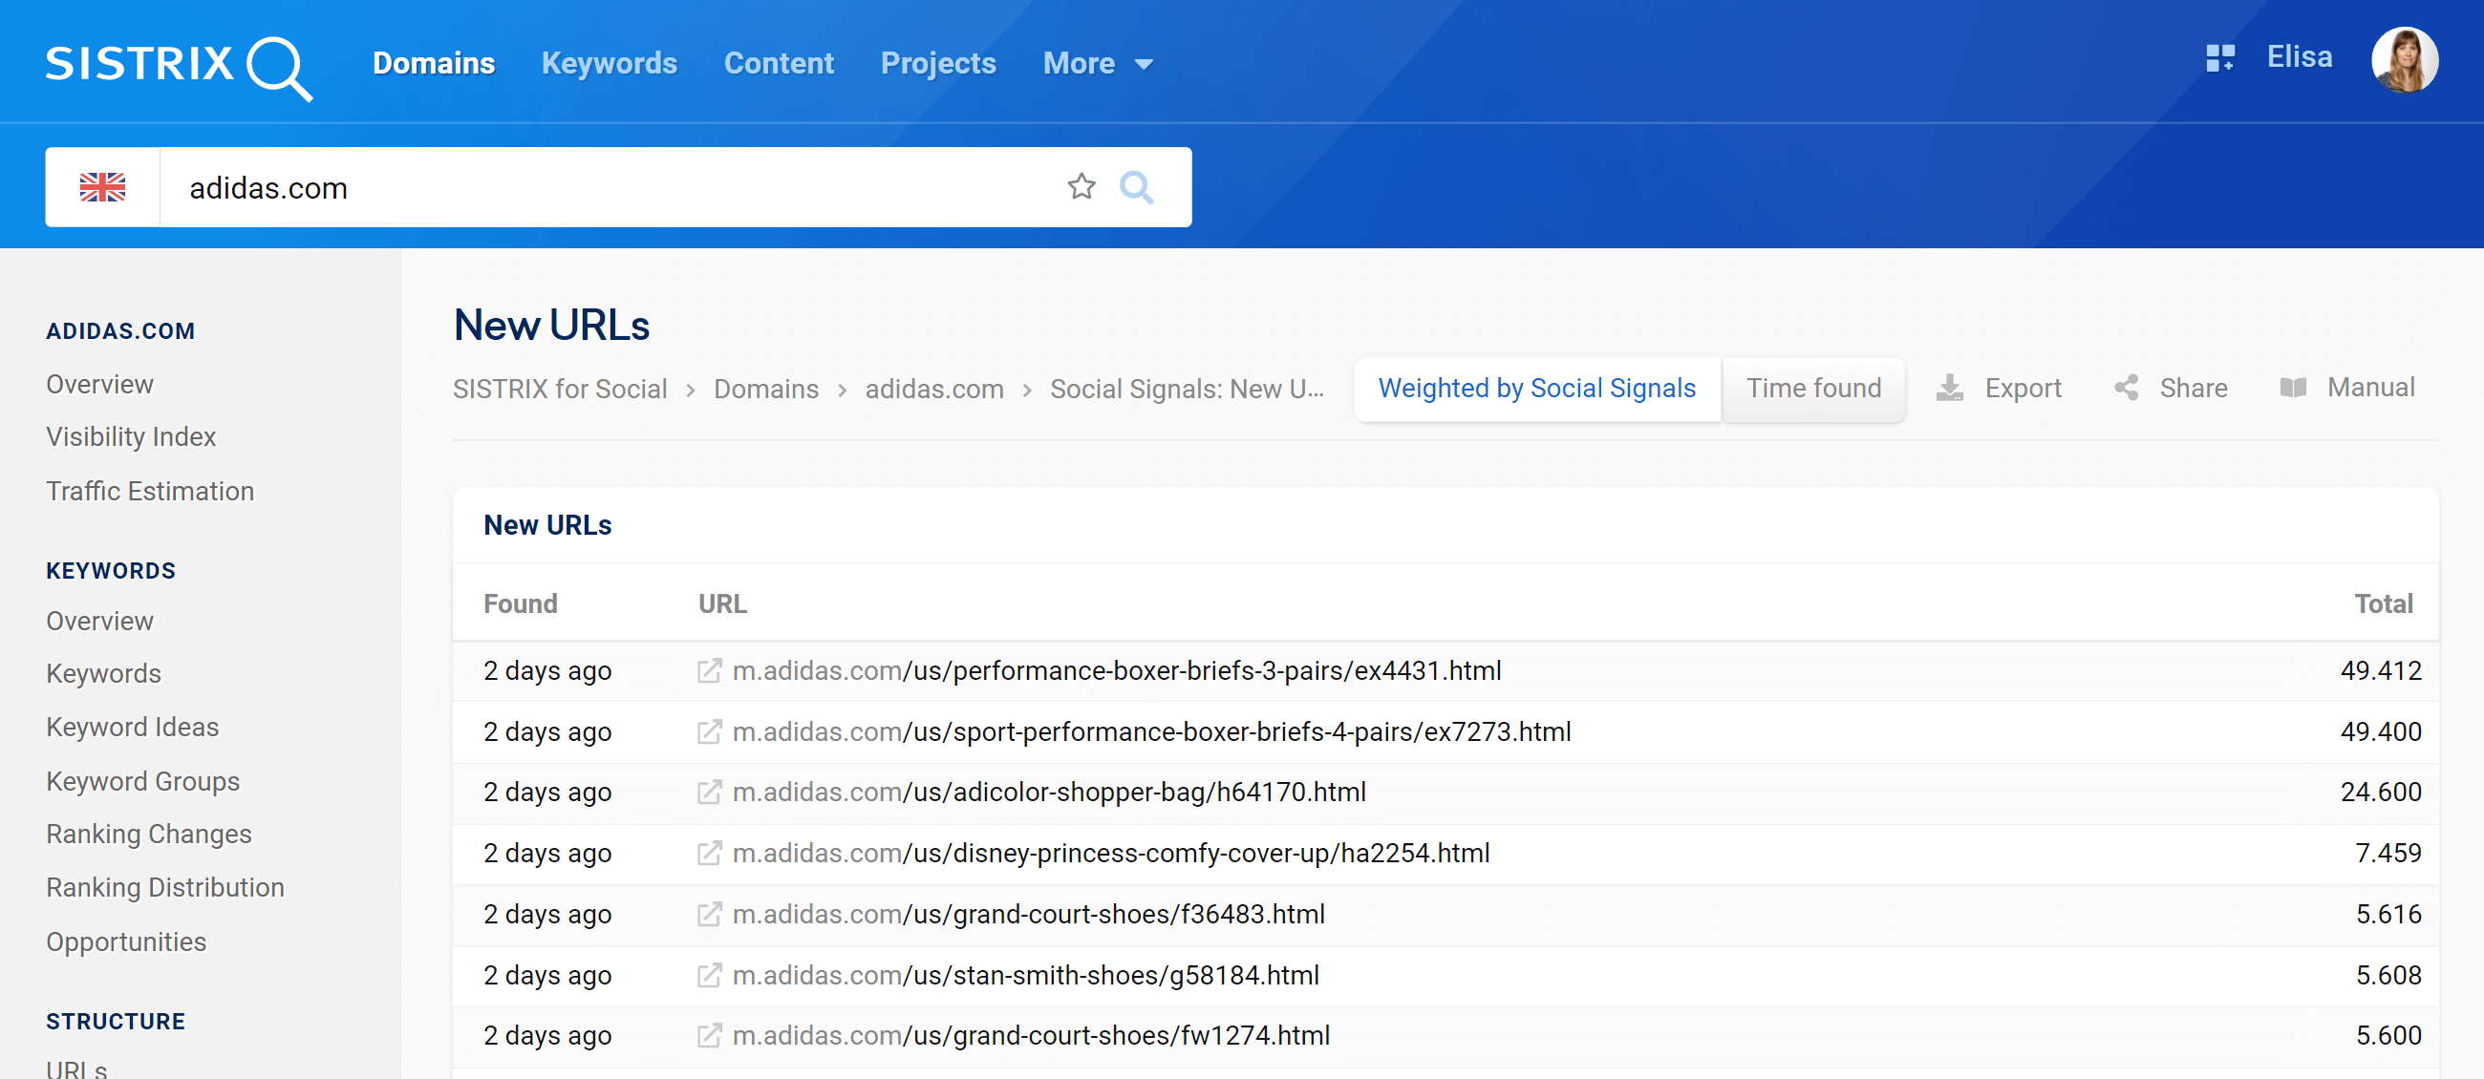Open Ranking Distribution in sidebar
This screenshot has height=1079, width=2484.
pos(165,888)
